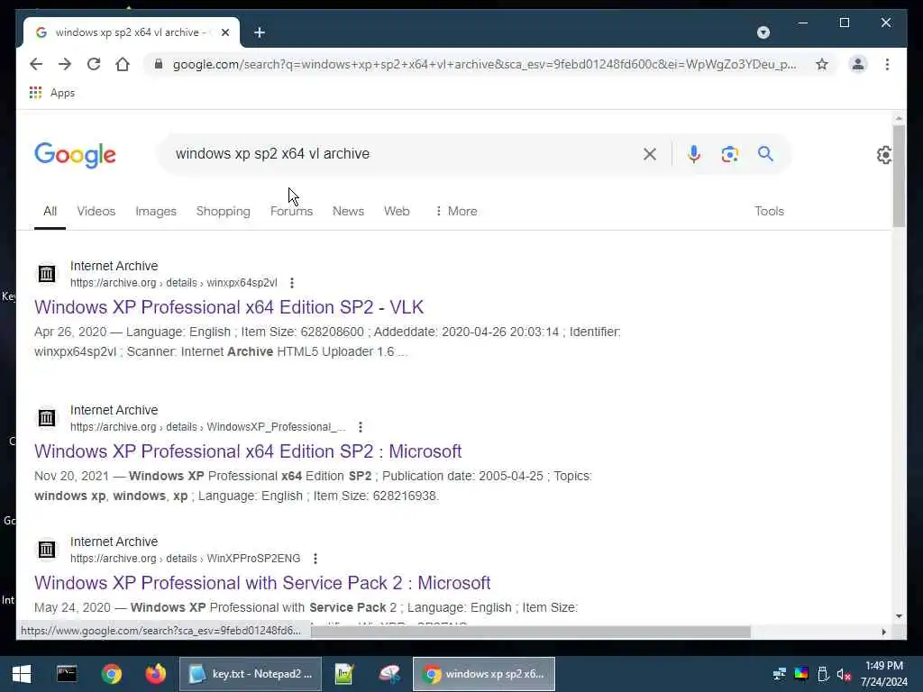Switch to key.txt Notepad2 window
923x692 pixels.
click(x=251, y=674)
